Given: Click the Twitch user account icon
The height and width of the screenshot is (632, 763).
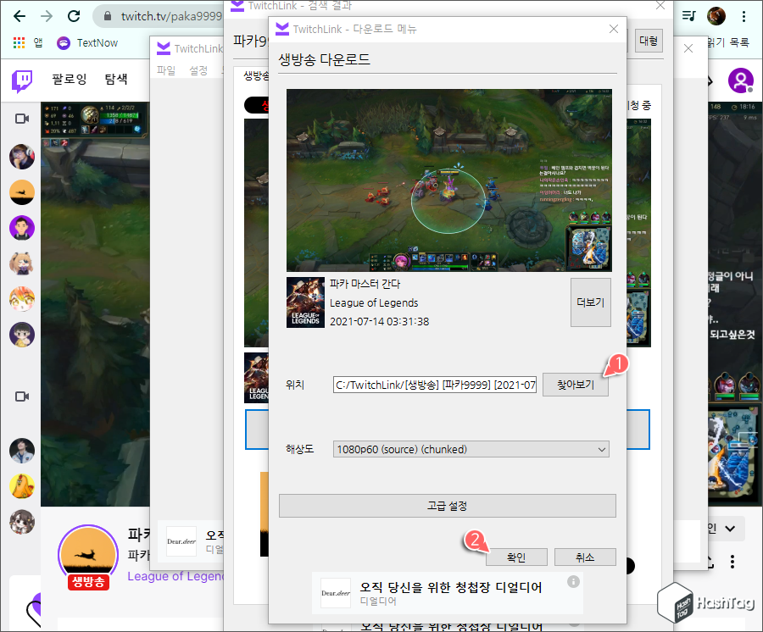Looking at the screenshot, I should 741,80.
